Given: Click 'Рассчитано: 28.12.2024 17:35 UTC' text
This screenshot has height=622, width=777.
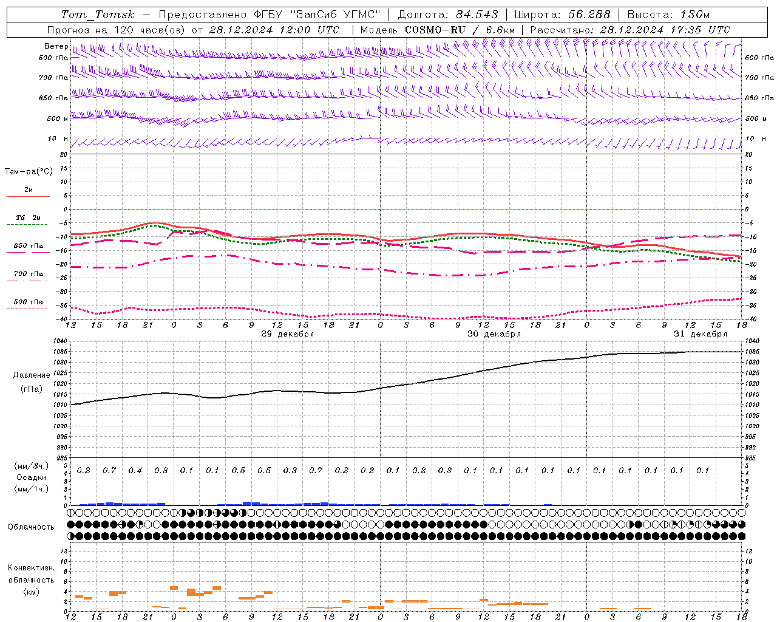Looking at the screenshot, I should click(630, 30).
